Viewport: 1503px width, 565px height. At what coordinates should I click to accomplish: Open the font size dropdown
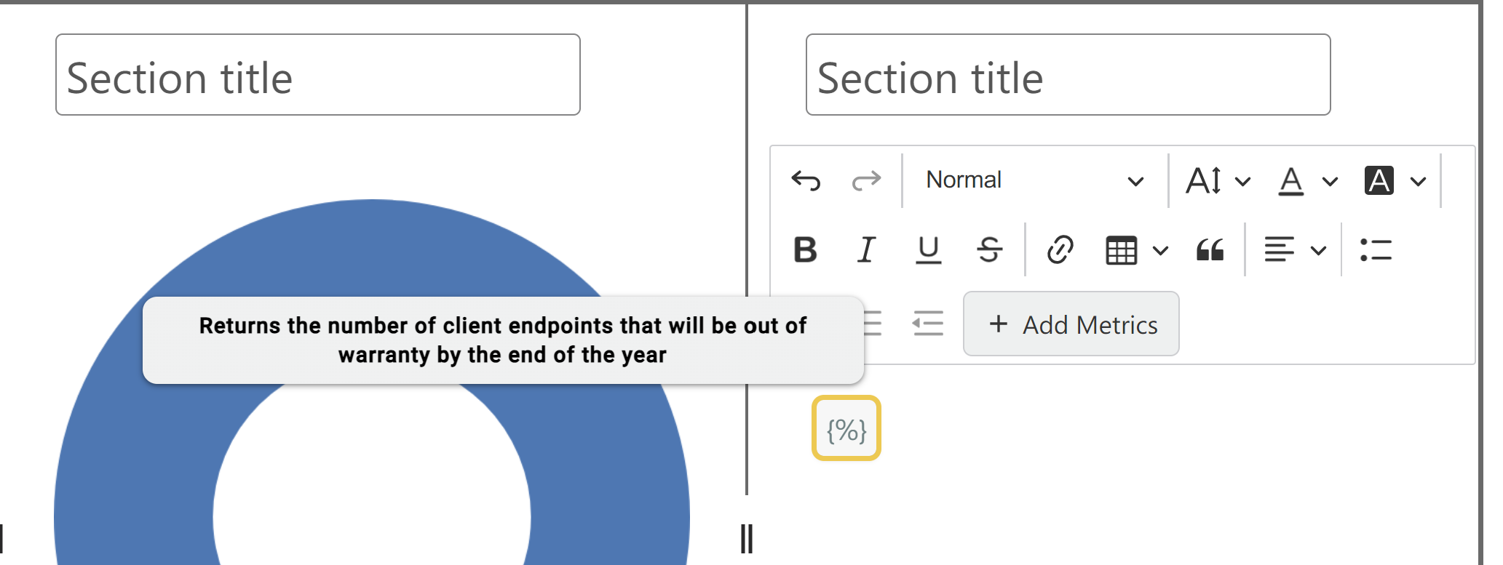click(x=1218, y=180)
